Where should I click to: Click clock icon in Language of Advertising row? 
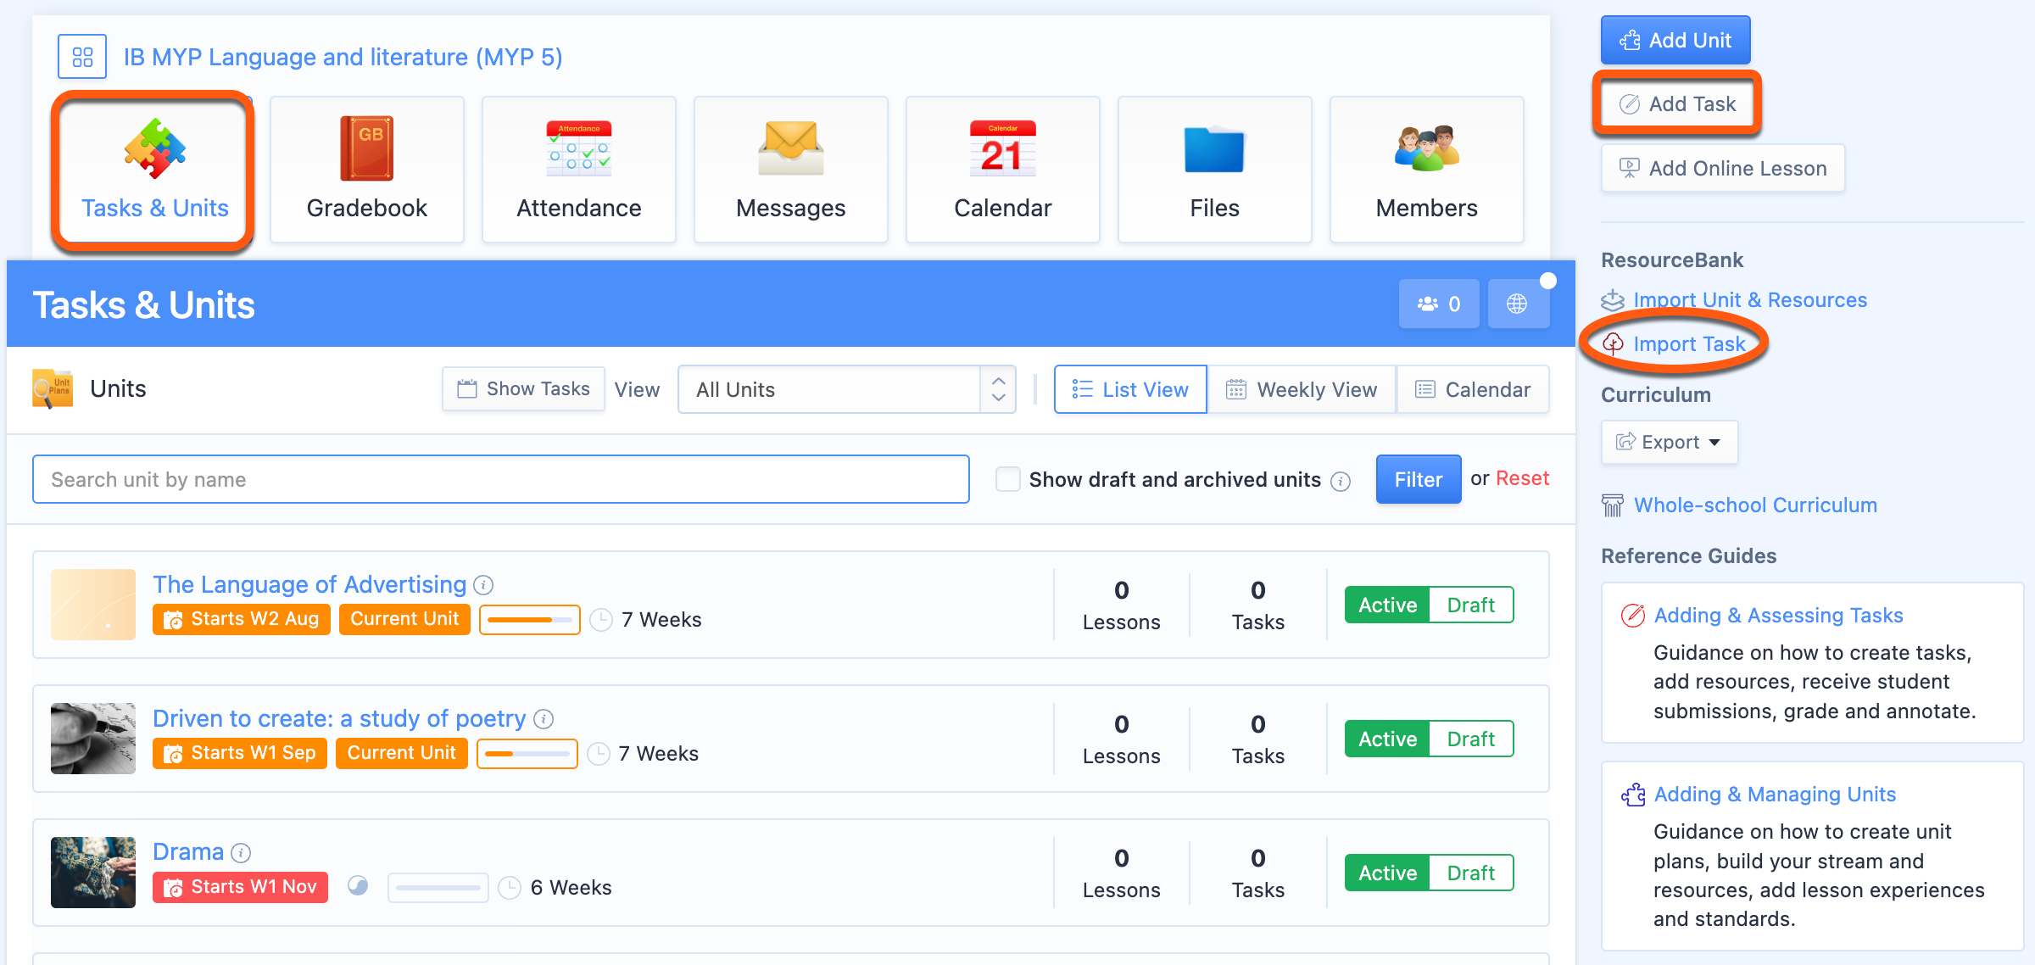click(x=601, y=620)
